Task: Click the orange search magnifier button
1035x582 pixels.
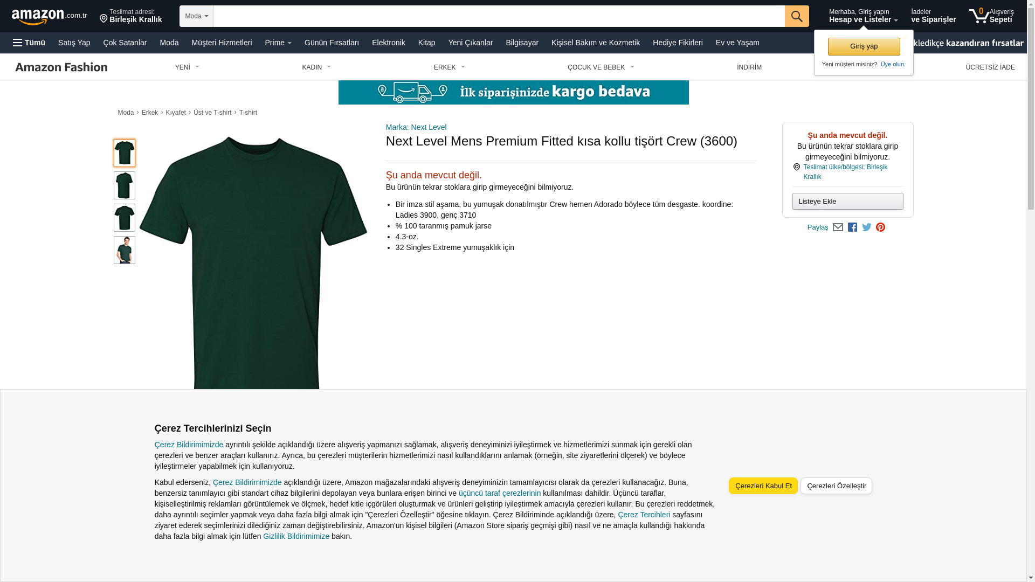Action: (797, 16)
